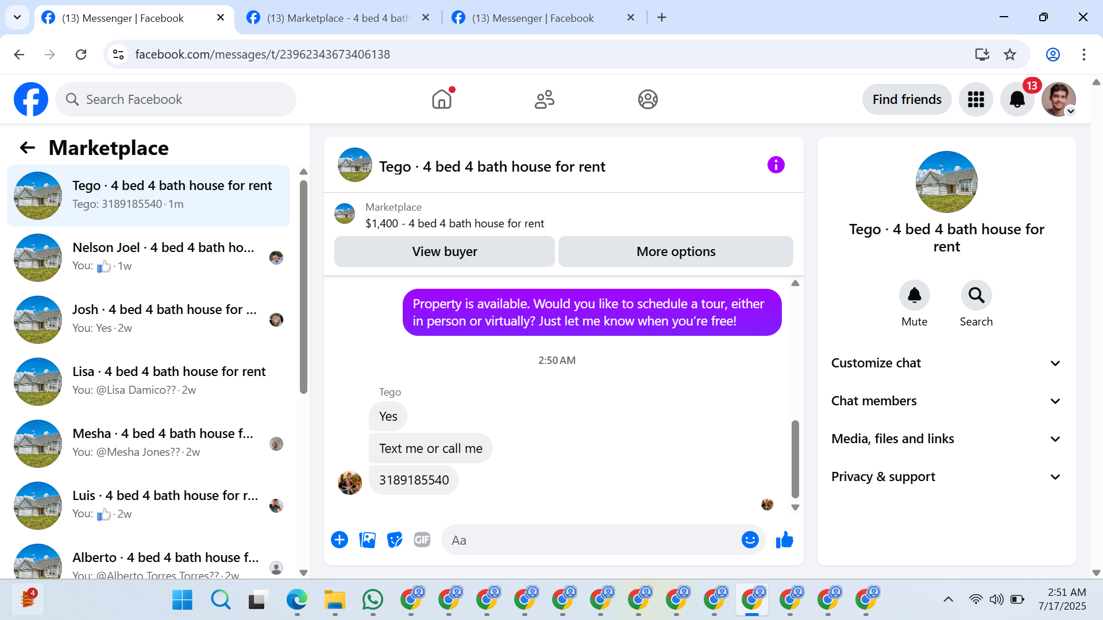This screenshot has width=1103, height=620.
Task: Open Windows Search from the taskbar
Action: (221, 600)
